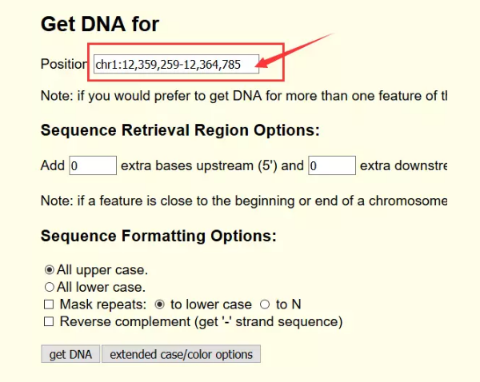Click the 'Position' label text
480x382 pixels.
point(63,64)
